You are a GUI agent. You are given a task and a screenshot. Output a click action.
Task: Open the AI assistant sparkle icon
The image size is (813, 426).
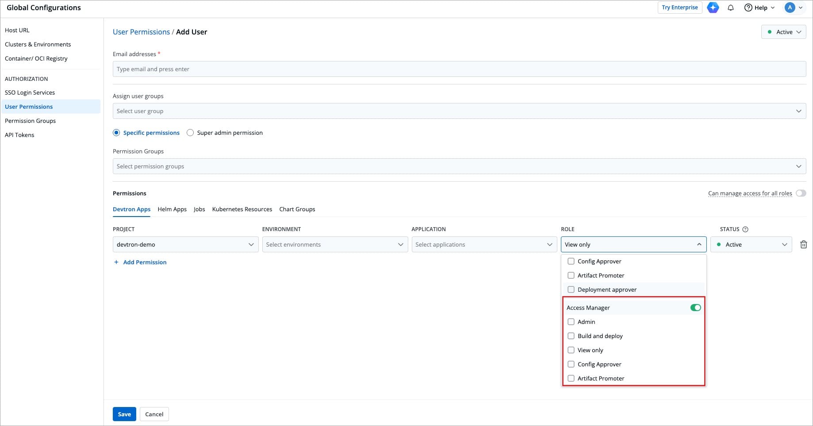713,8
